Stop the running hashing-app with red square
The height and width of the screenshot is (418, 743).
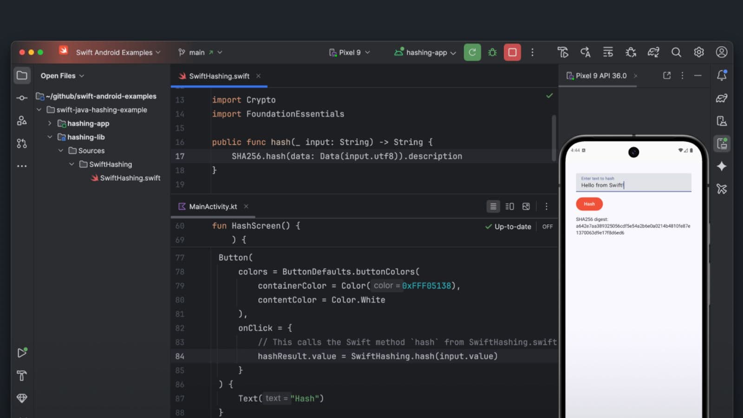(x=512, y=52)
